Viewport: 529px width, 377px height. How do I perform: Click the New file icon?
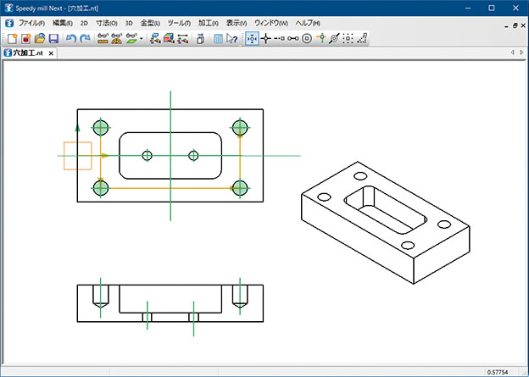click(x=12, y=39)
